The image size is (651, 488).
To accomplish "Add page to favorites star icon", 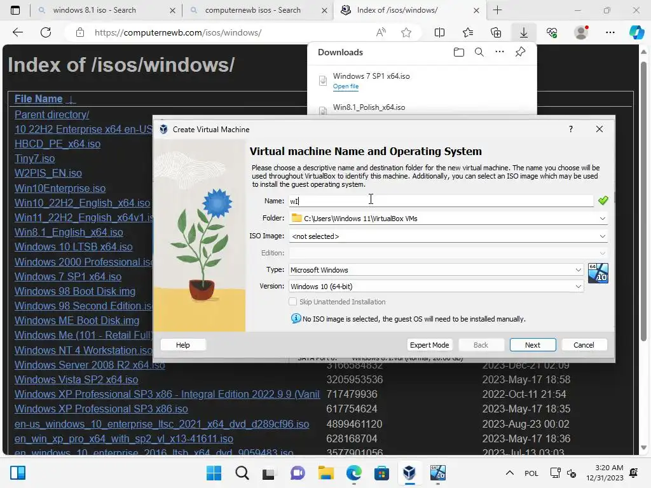I will point(406,32).
